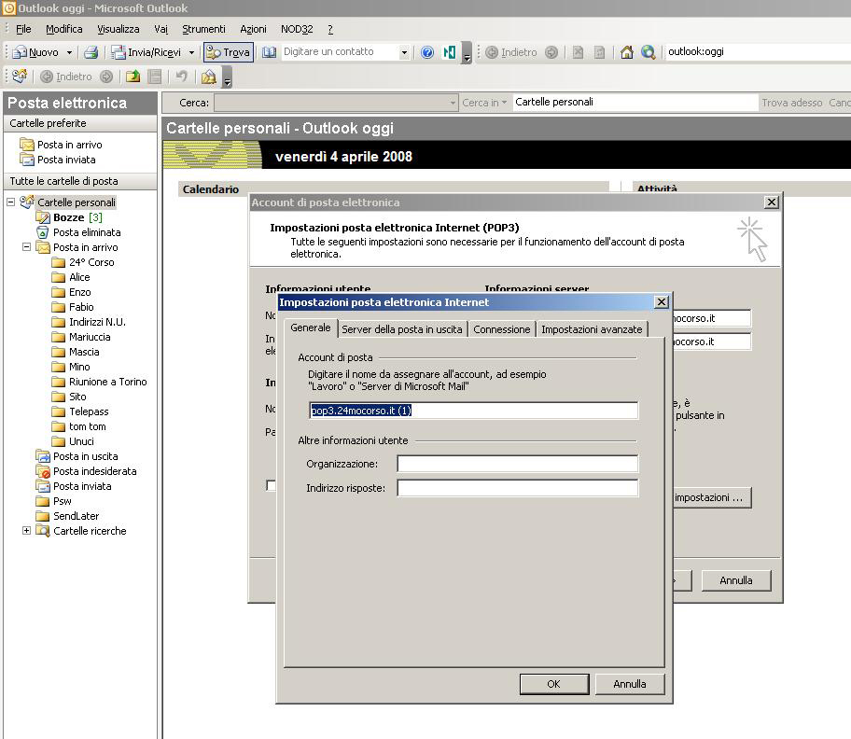Image resolution: width=851 pixels, height=739 pixels.
Task: Open second toolbar options arrow
Action: (228, 77)
